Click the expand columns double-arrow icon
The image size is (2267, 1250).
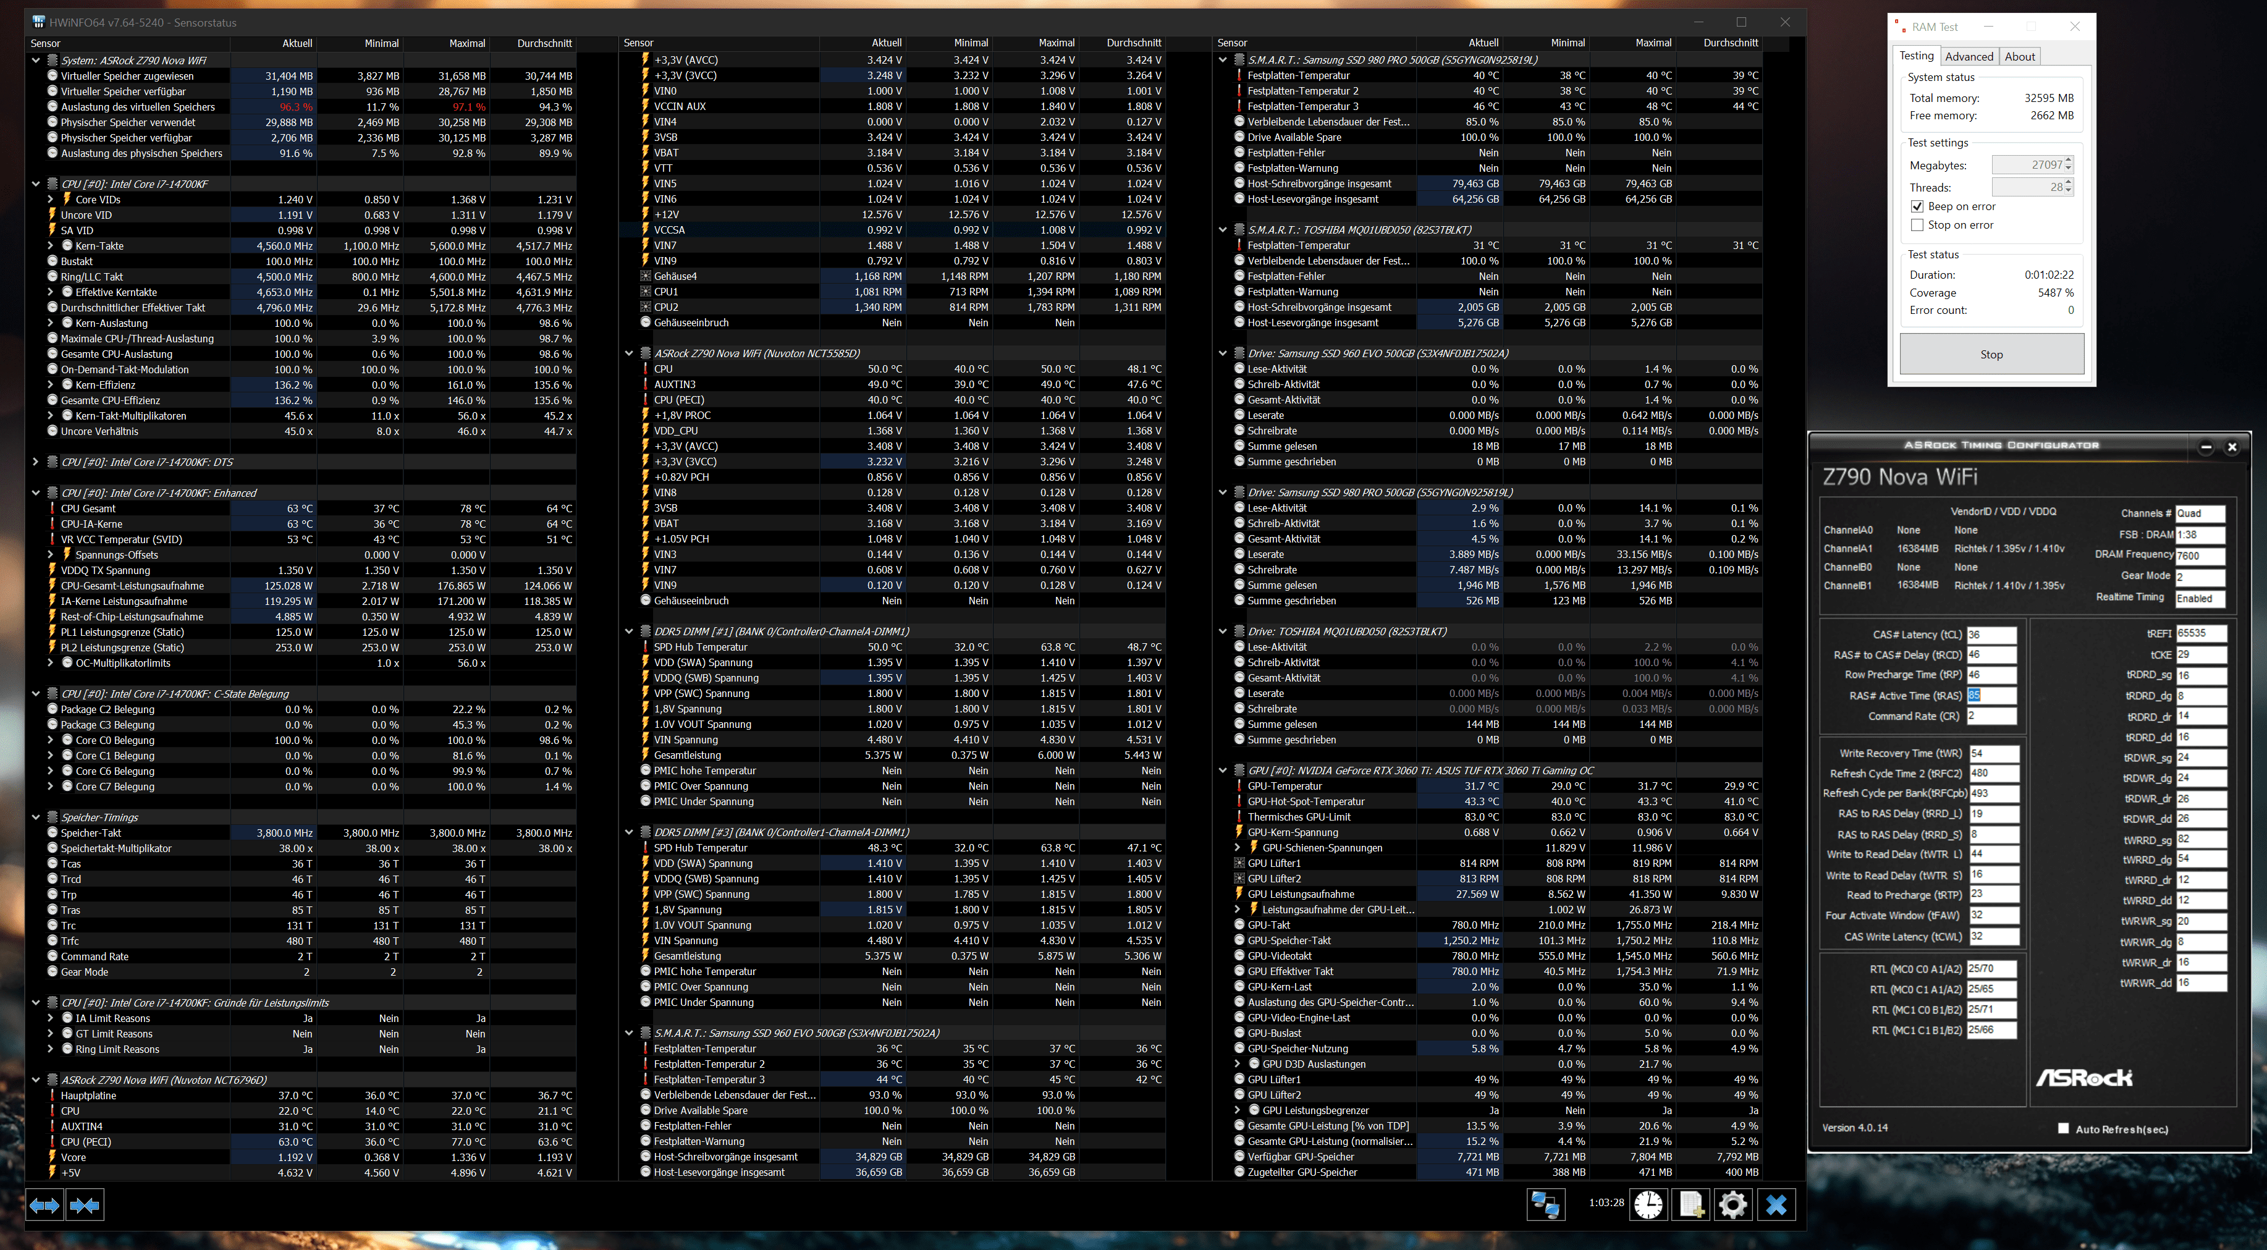point(44,1205)
